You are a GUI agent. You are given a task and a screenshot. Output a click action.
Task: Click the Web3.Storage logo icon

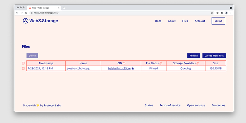26,21
